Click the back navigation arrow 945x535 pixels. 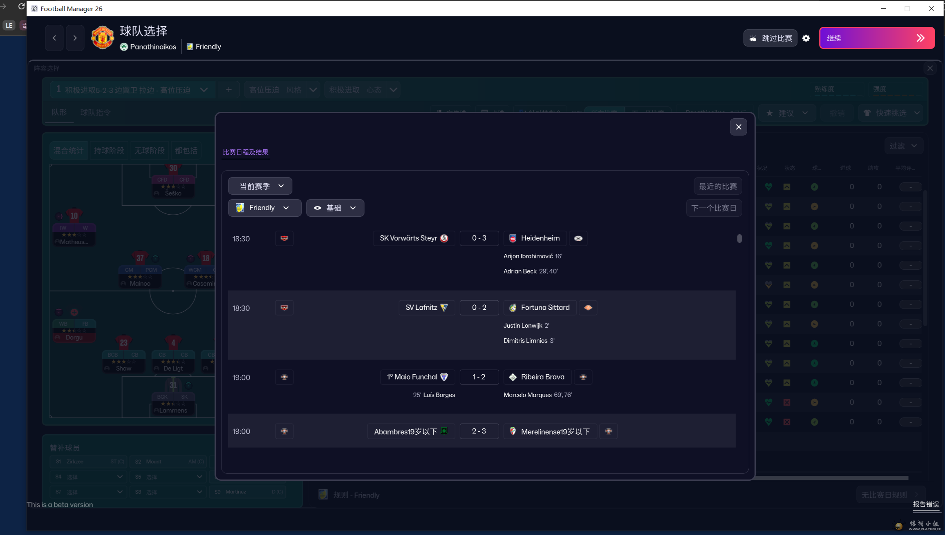(54, 38)
